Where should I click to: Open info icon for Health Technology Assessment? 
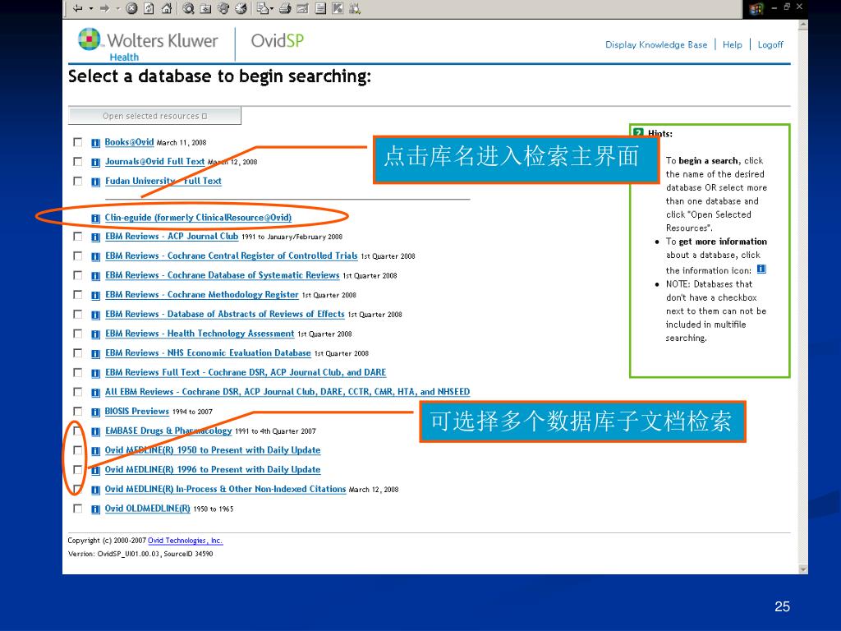(95, 334)
